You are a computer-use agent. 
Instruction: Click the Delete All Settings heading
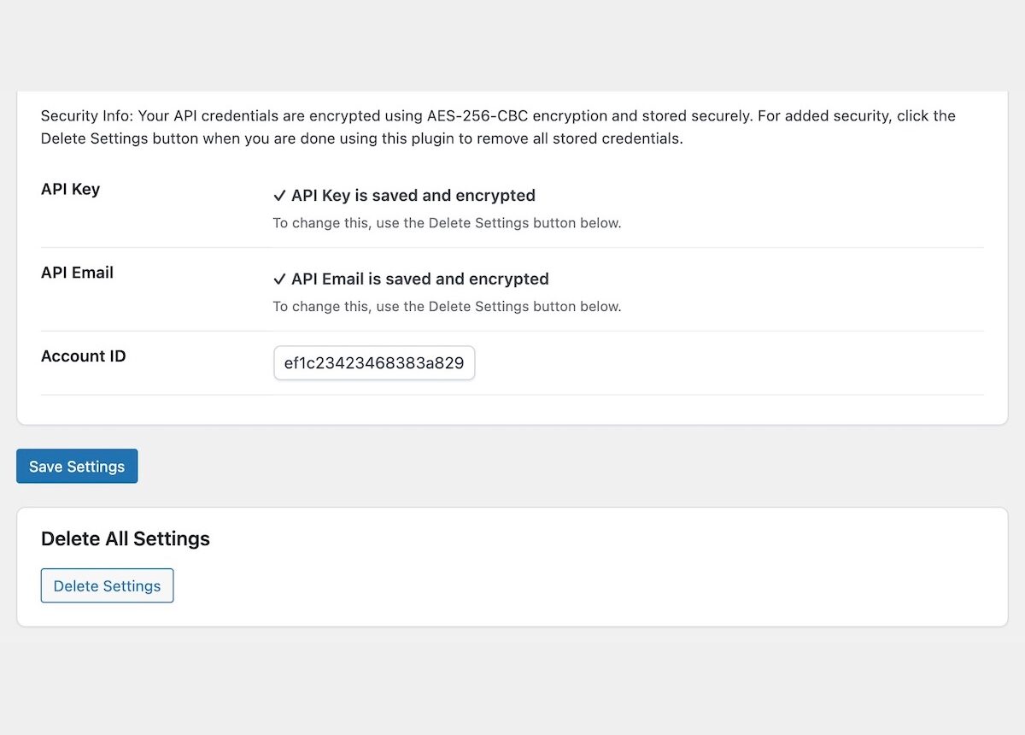[x=125, y=538]
